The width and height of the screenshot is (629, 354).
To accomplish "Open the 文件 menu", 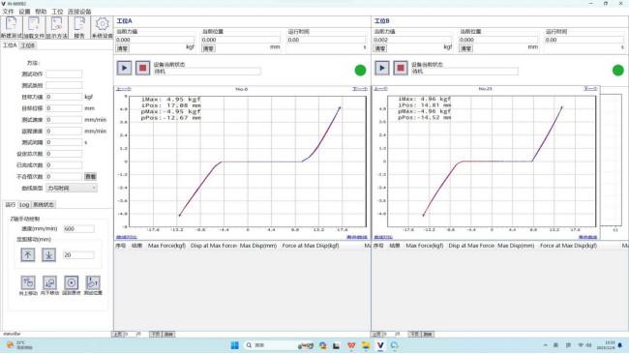I will click(8, 12).
